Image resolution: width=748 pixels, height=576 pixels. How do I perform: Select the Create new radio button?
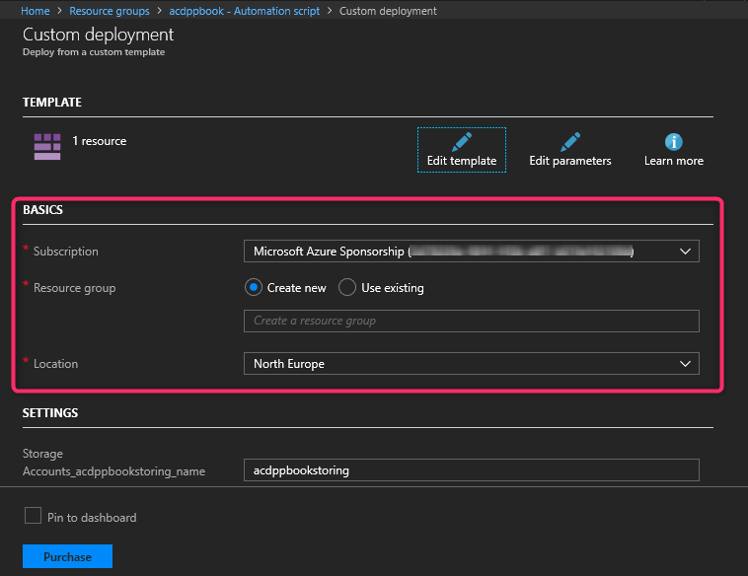click(254, 288)
